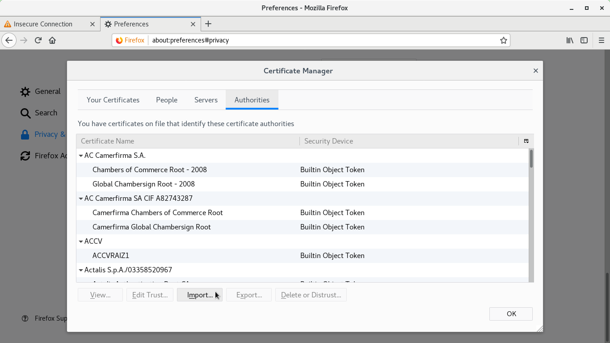The width and height of the screenshot is (610, 343).
Task: Collapse the AC Camerfirma S.A. certificate group
Action: coord(81,155)
